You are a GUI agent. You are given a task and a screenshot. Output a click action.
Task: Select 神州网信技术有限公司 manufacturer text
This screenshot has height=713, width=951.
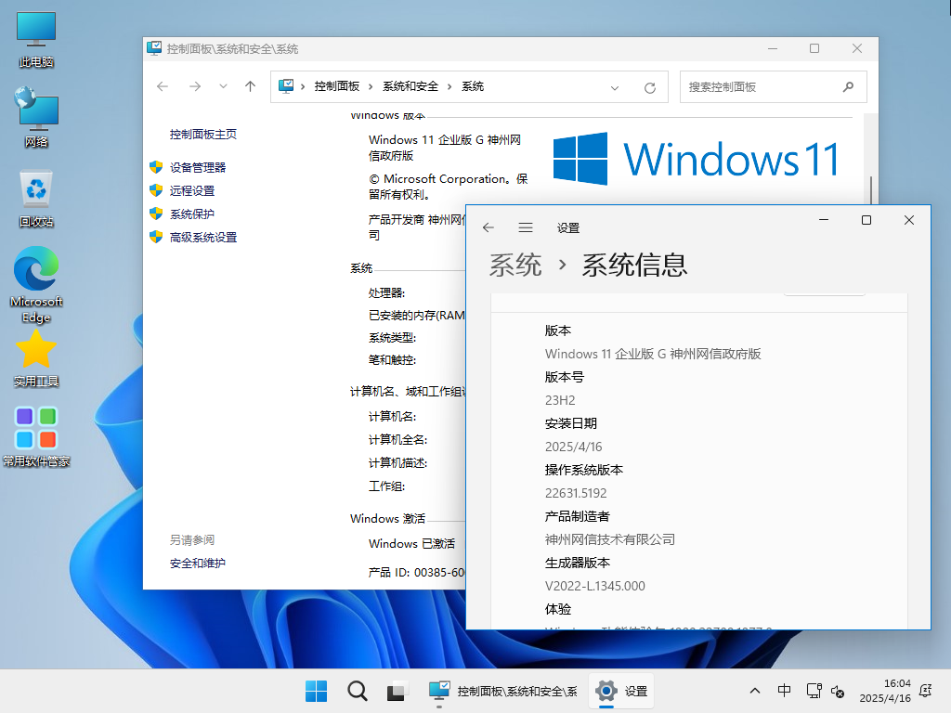click(609, 539)
